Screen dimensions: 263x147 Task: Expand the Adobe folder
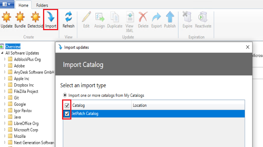5,65
